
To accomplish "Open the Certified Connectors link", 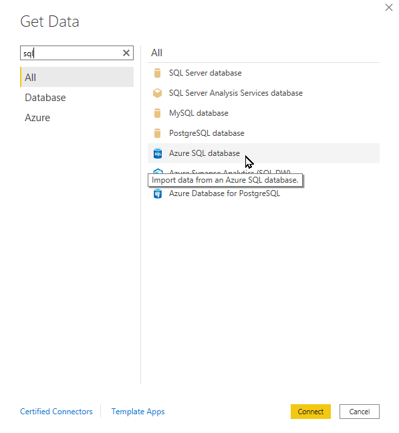I will (56, 412).
